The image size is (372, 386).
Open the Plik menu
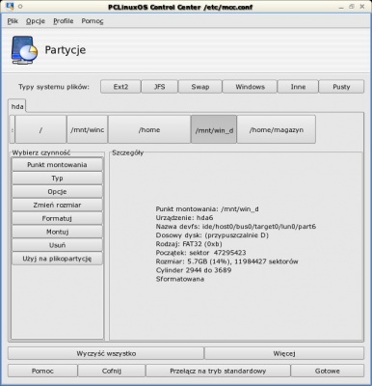click(x=13, y=21)
